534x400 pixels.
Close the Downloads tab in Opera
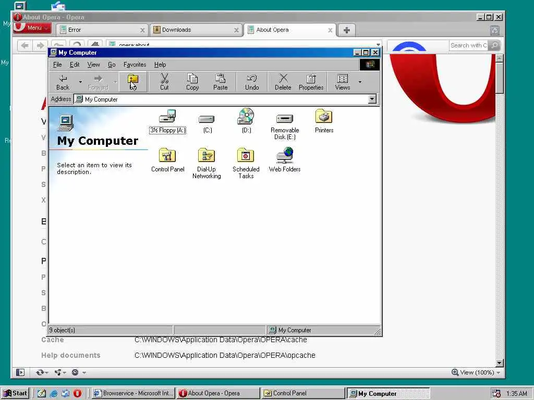[236, 30]
